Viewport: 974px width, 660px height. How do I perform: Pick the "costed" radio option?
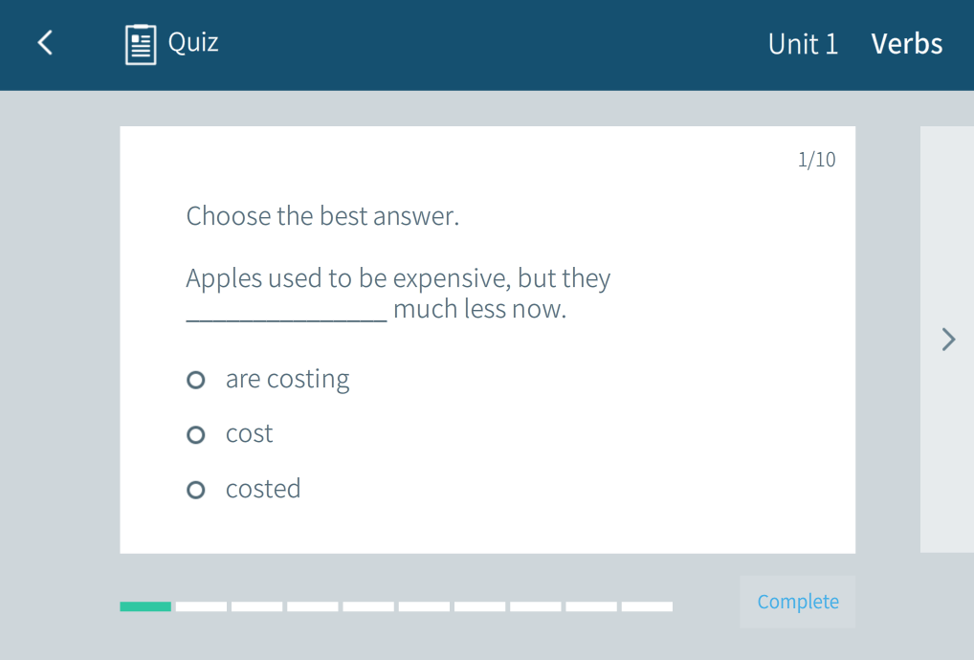click(x=196, y=490)
